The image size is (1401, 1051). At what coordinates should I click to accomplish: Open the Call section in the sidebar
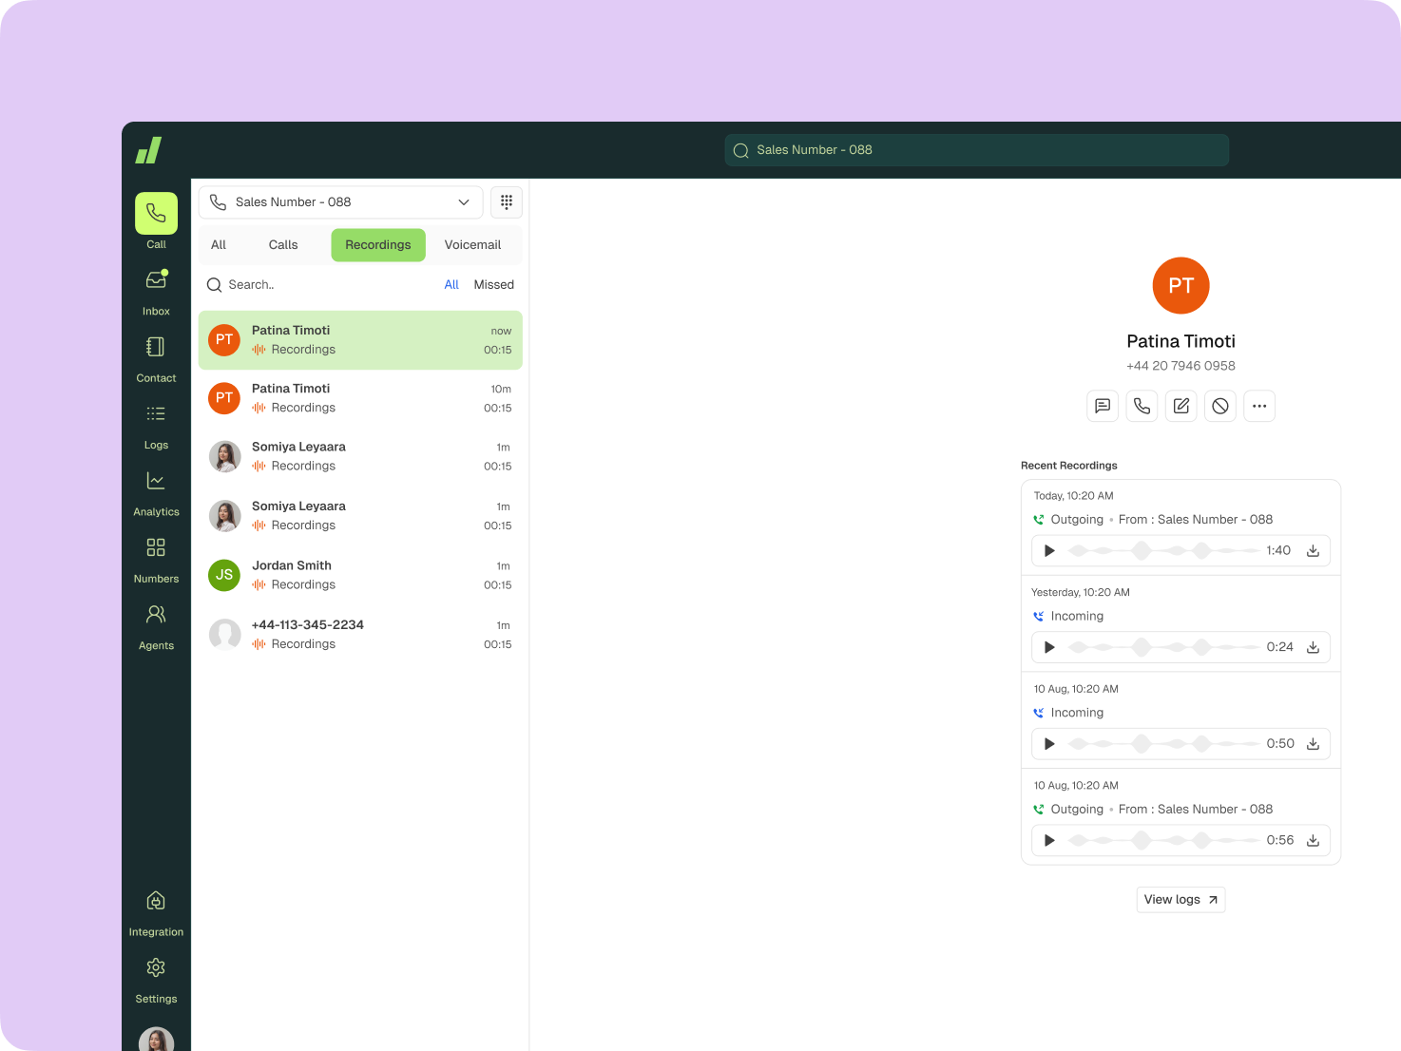(x=156, y=213)
